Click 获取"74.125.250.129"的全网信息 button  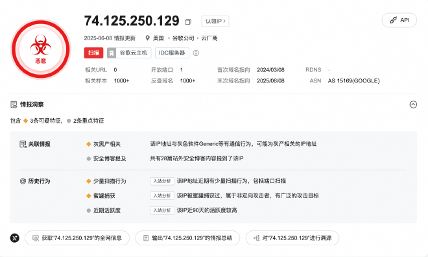tap(77, 238)
